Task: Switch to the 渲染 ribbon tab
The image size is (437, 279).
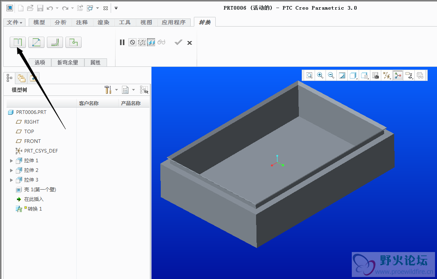Action: point(103,23)
